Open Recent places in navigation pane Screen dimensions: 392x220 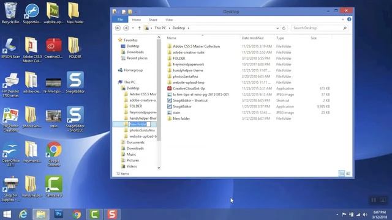(x=137, y=58)
